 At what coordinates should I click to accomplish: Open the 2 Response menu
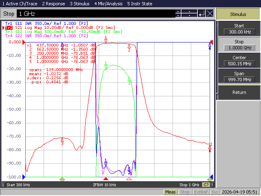click(53, 4)
